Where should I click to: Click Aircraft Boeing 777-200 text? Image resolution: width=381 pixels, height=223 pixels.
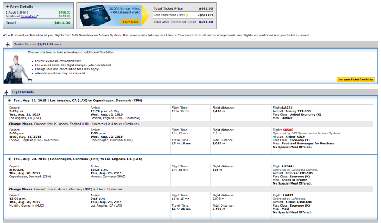coord(292,111)
